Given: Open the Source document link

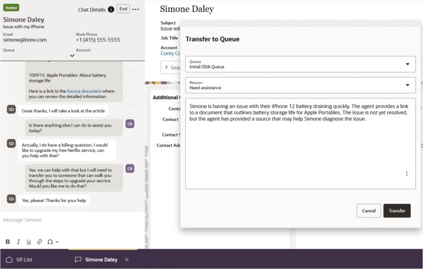Looking at the screenshot, I should (84, 91).
